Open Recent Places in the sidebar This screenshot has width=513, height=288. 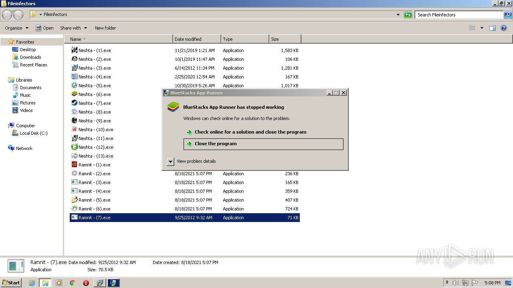[33, 65]
